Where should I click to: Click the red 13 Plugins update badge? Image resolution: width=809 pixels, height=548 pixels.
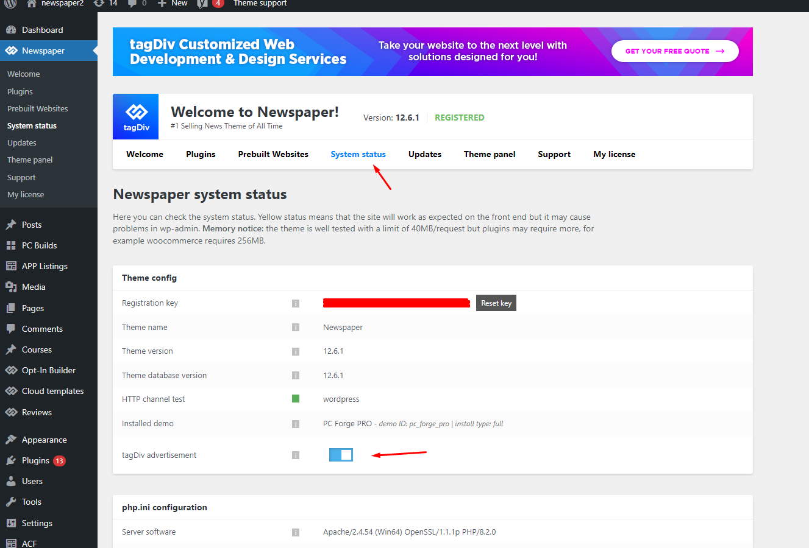click(x=59, y=461)
